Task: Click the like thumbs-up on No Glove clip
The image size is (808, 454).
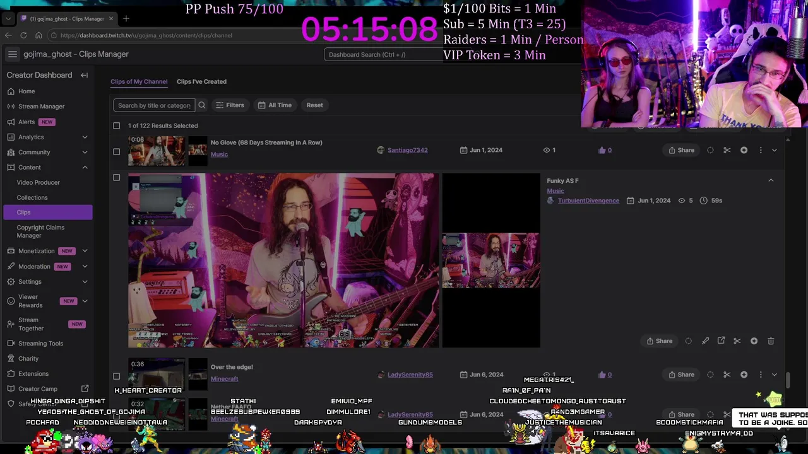Action: (602, 150)
